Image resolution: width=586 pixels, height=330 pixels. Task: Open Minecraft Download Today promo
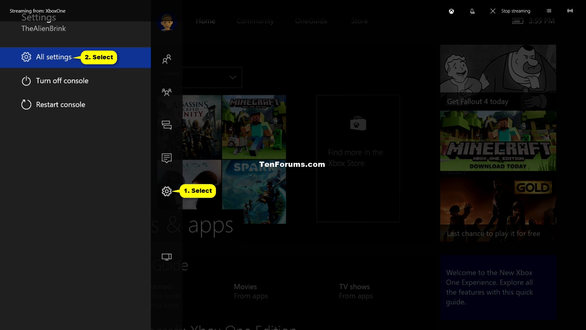498,141
